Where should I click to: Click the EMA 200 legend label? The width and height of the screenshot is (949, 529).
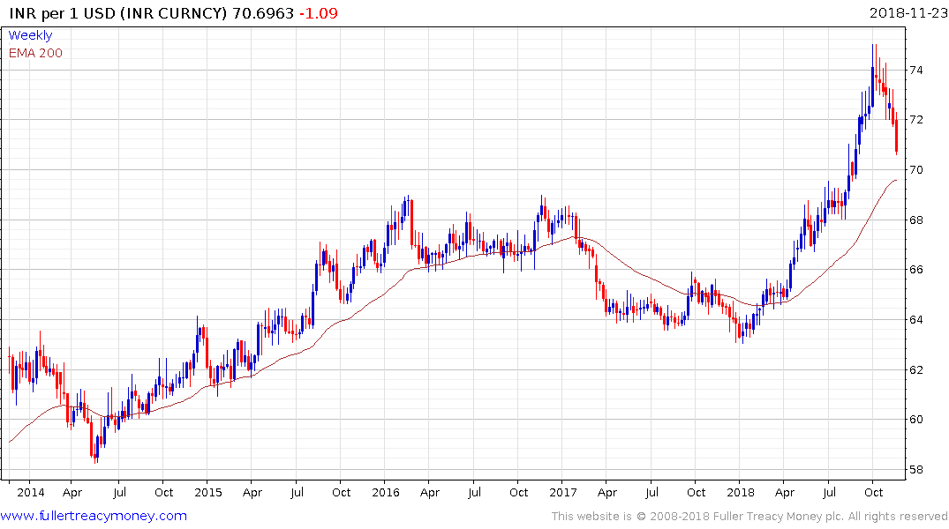click(x=35, y=53)
